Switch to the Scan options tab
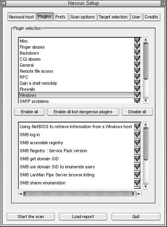 83,17
